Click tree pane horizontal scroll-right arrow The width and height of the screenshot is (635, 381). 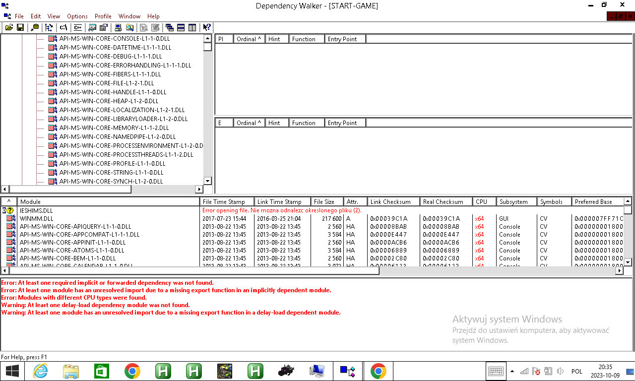tap(199, 190)
